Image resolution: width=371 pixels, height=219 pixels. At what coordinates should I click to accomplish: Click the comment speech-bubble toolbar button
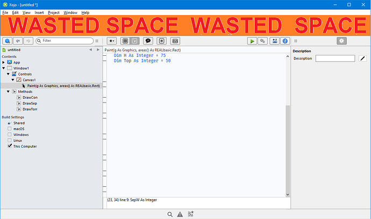pos(148,41)
